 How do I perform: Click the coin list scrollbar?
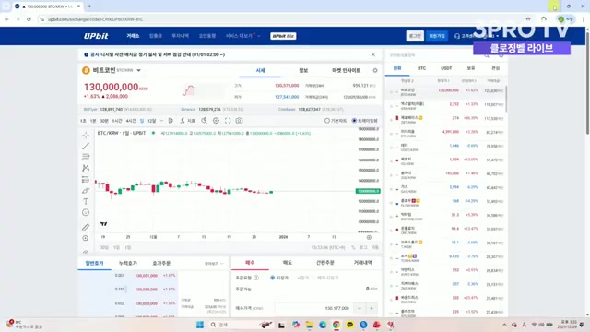[x=506, y=99]
